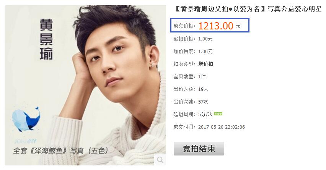This screenshot has width=326, height=170.
Task: Click the 拍卖类型 增价拍 value
Action: [205, 64]
